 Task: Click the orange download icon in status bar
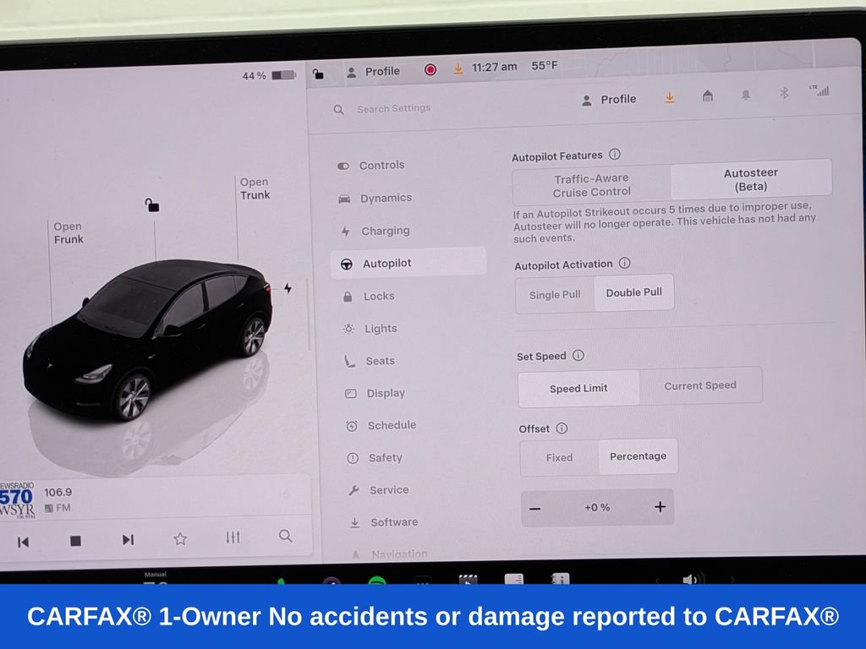[458, 68]
